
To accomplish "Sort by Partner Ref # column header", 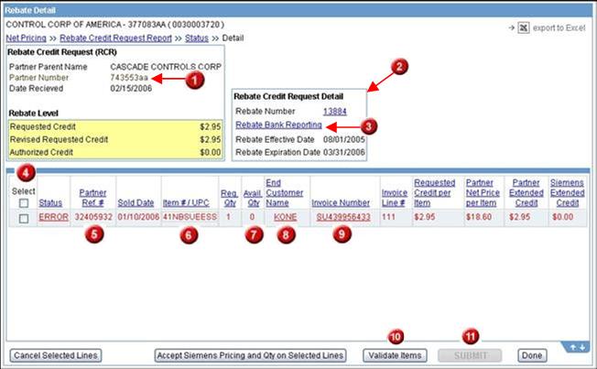I will pos(92,198).
